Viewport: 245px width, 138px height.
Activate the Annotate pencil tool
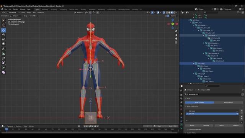coord(3,49)
